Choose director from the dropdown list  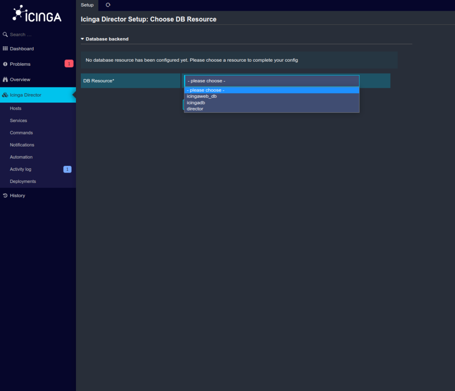coord(271,109)
